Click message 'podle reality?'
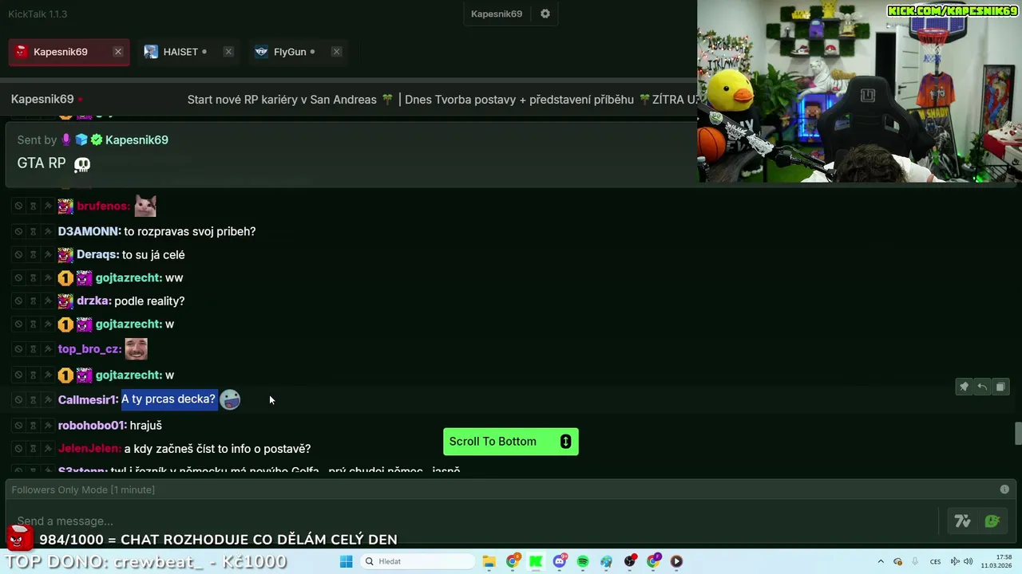The image size is (1022, 574). 149,301
